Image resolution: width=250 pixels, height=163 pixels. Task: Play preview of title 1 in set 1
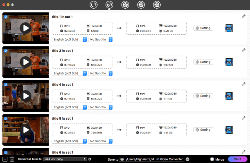[26, 28]
